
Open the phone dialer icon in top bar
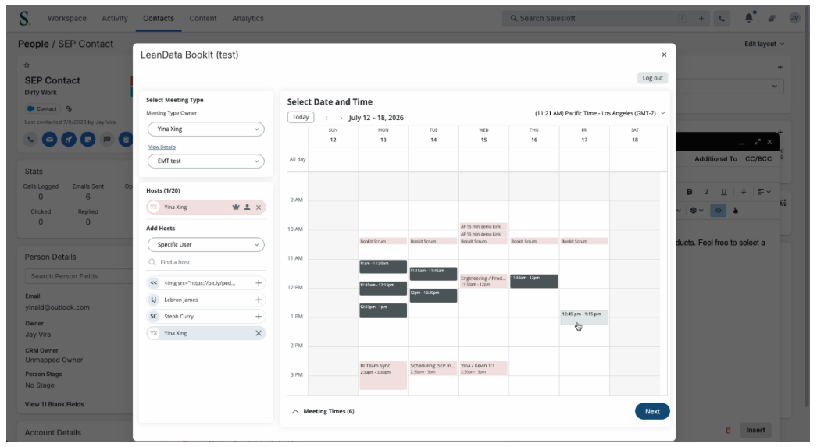tap(722, 18)
